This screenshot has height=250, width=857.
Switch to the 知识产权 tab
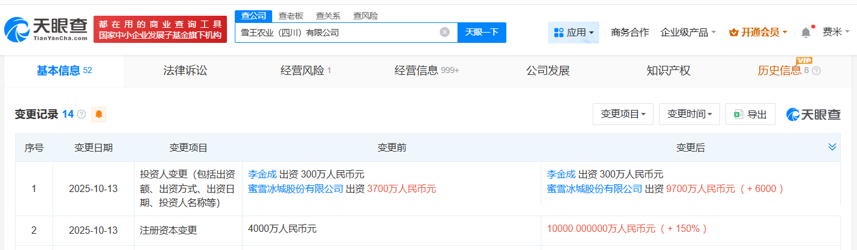point(668,71)
